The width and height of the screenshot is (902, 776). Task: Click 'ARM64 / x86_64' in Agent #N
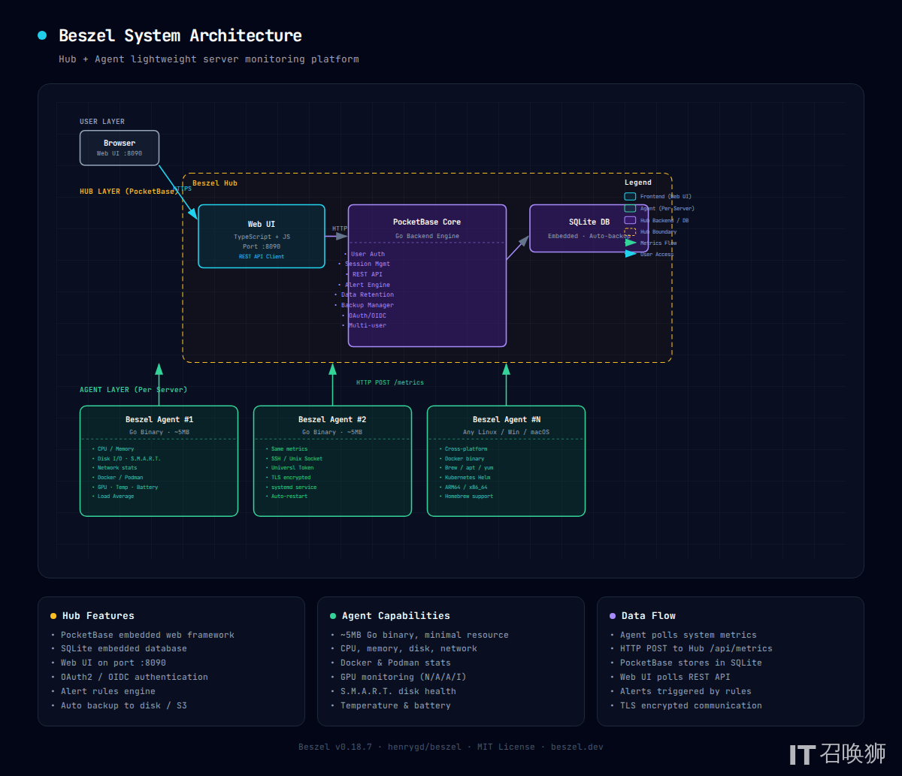coord(466,487)
